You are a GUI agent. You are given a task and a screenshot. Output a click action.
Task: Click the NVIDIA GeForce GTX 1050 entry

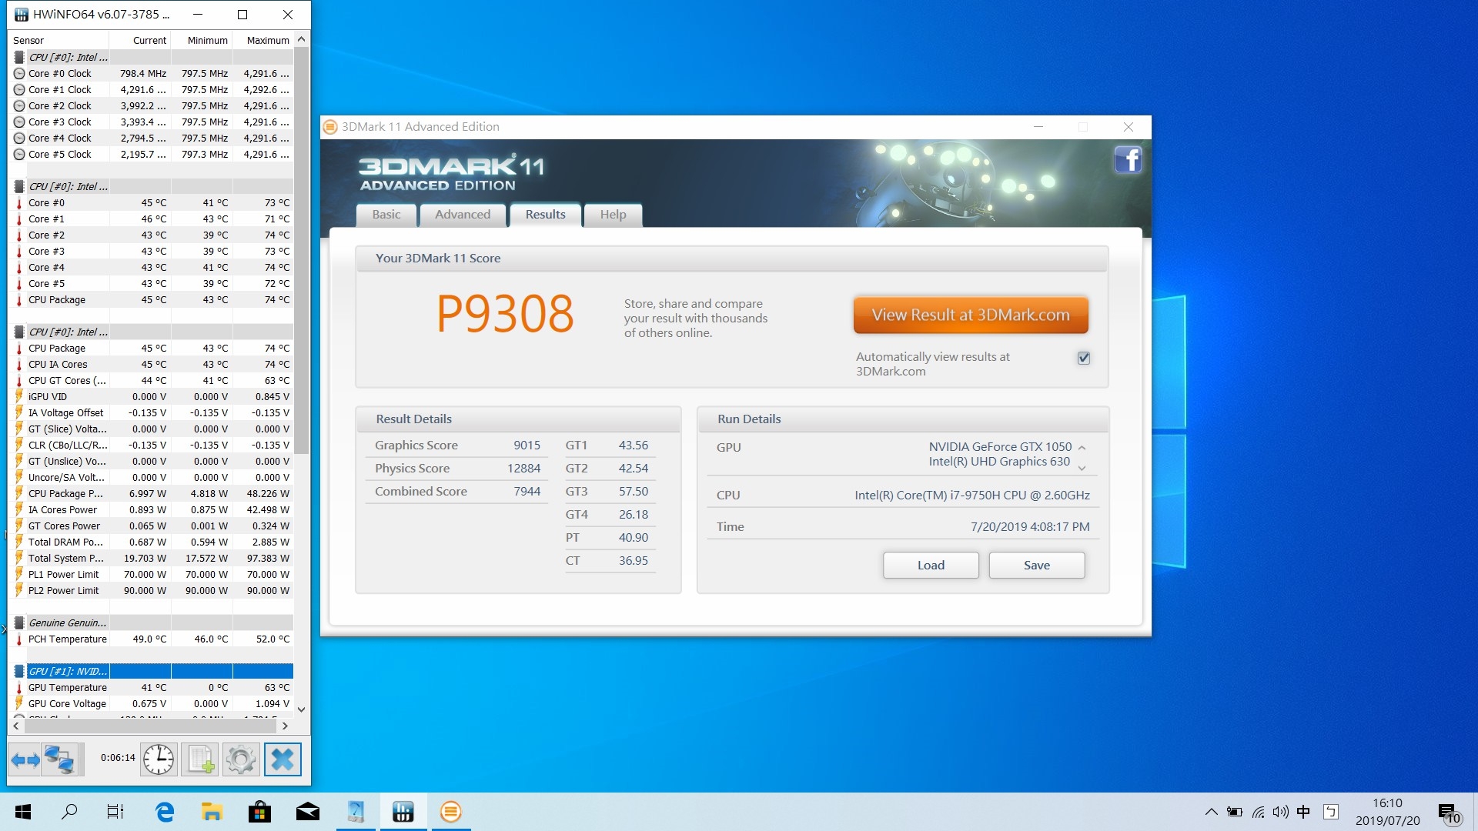pyautogui.click(x=999, y=447)
